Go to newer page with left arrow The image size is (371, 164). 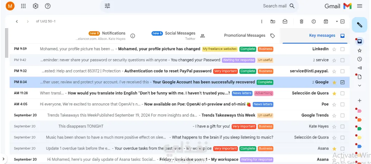pos(17,21)
